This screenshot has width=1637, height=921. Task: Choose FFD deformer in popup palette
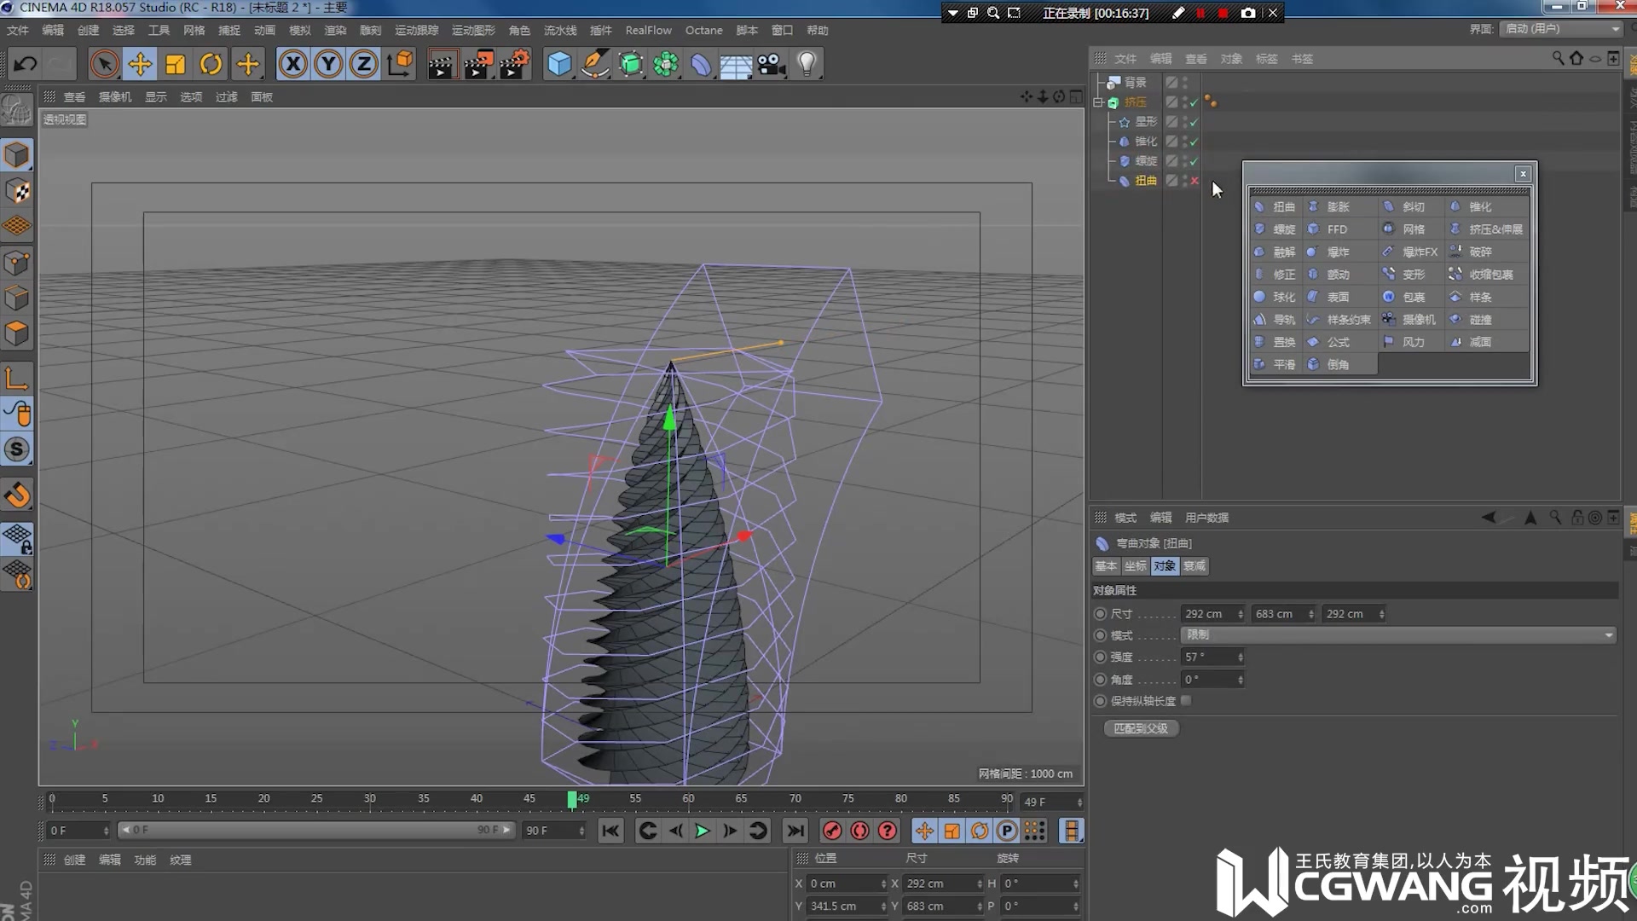1336,229
